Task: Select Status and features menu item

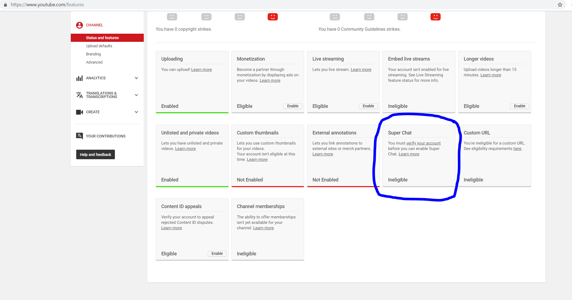Action: (x=107, y=38)
